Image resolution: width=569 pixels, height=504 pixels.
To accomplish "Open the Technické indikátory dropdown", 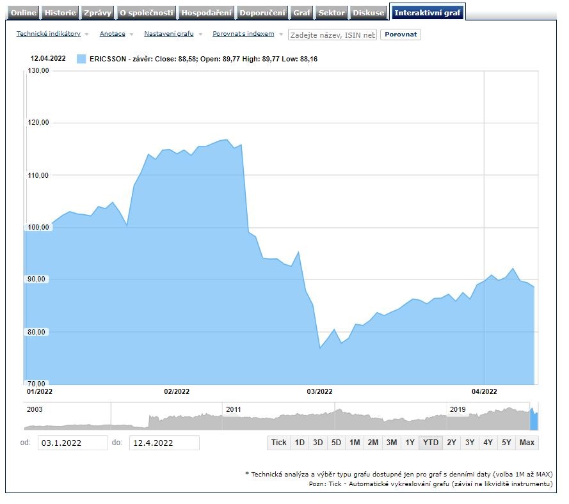I will point(47,34).
